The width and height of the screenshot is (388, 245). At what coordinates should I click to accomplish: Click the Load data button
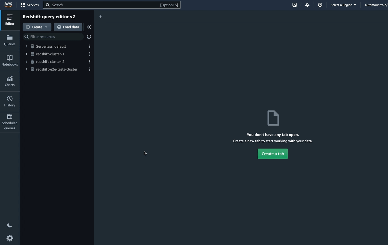68,27
